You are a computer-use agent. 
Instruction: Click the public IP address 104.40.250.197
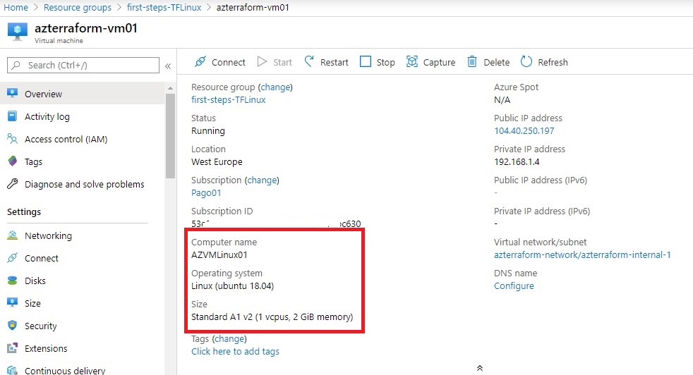pyautogui.click(x=524, y=130)
